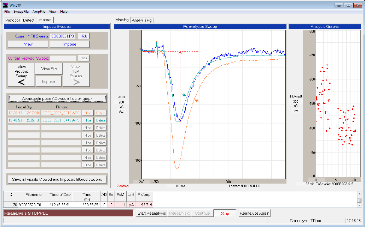365x227 pixels.
Task: Delete the 9O03_0087_0019.AP0 averaged sweep
Action: point(100,113)
